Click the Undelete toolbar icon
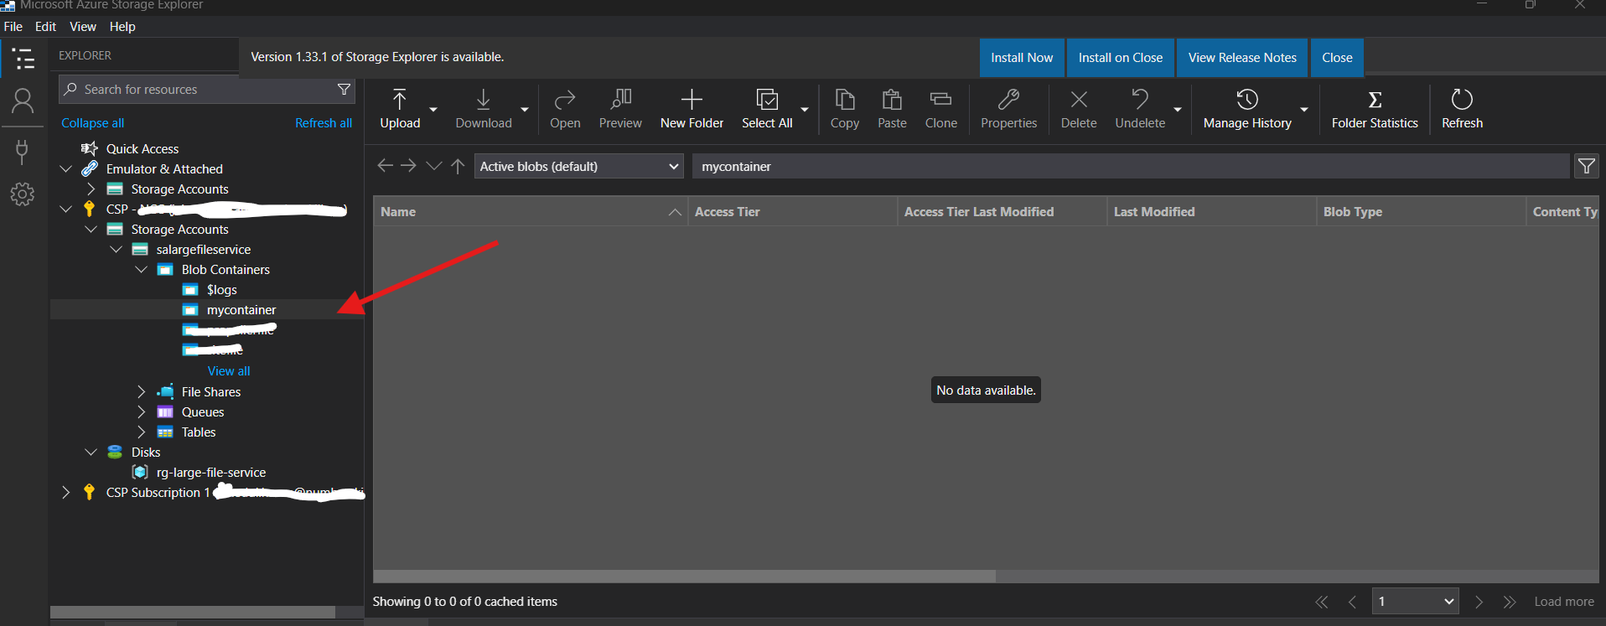Image resolution: width=1606 pixels, height=626 pixels. click(1140, 109)
